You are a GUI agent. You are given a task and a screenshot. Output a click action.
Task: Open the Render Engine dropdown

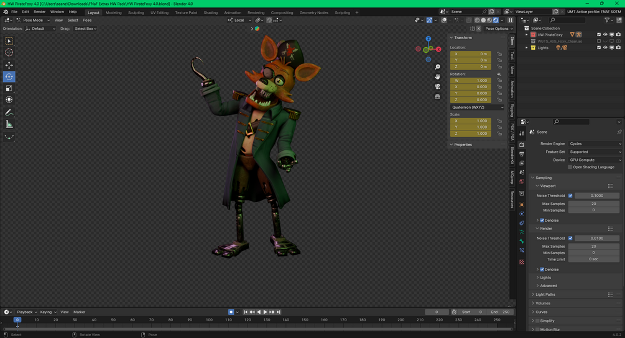click(x=595, y=144)
